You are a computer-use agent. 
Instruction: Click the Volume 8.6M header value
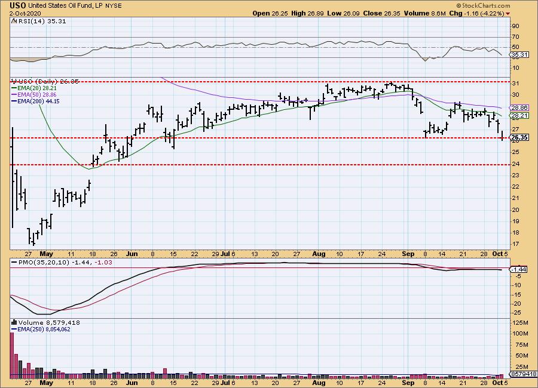click(x=425, y=13)
